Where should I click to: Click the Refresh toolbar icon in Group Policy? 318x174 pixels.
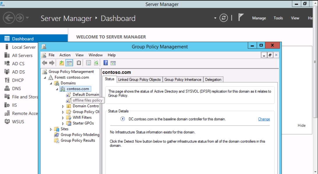pyautogui.click(x=96, y=63)
